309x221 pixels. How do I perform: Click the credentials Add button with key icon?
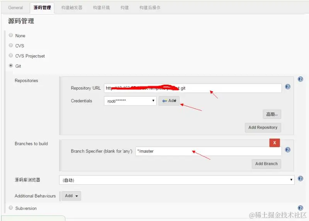(x=169, y=101)
